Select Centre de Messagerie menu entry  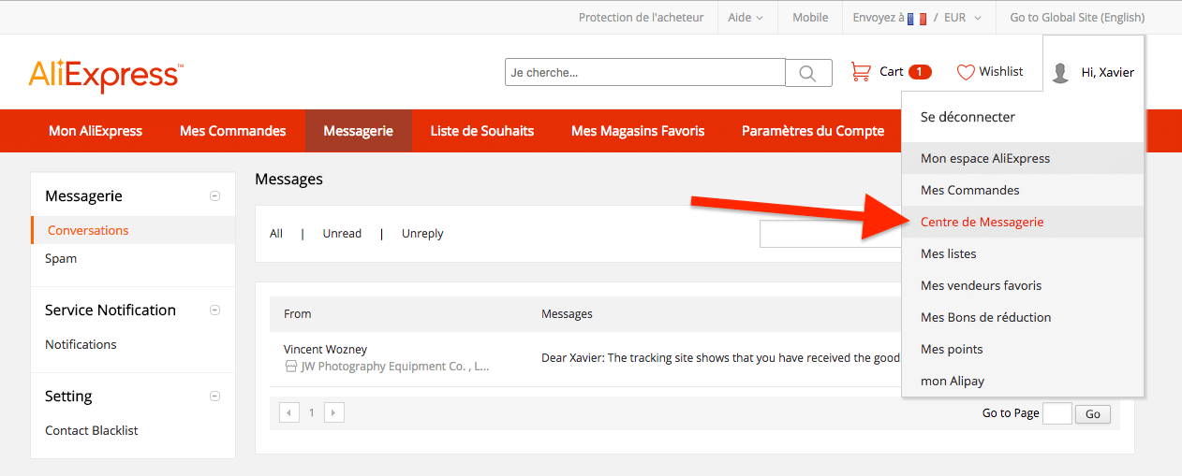pos(982,222)
